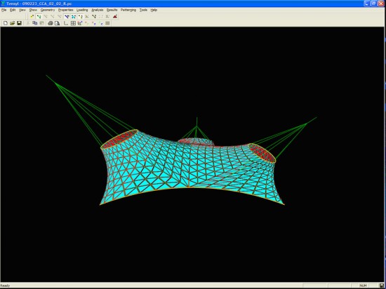This screenshot has height=289, width=386.
Task: Save the model with the floppy disk icon
Action: [19, 23]
